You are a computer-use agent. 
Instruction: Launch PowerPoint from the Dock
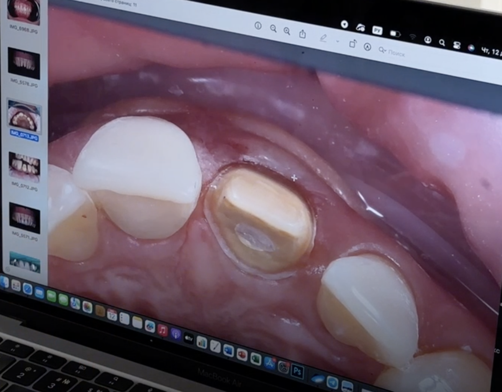(242, 354)
